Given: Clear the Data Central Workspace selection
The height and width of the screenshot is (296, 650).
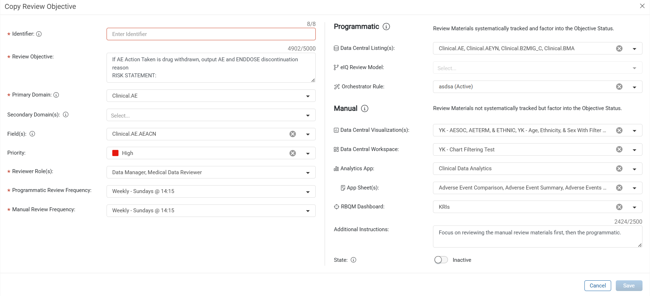Looking at the screenshot, I should (x=619, y=150).
